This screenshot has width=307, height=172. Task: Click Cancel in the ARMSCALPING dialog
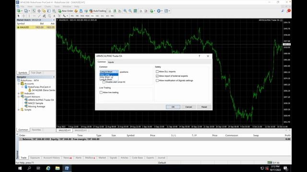point(189,107)
